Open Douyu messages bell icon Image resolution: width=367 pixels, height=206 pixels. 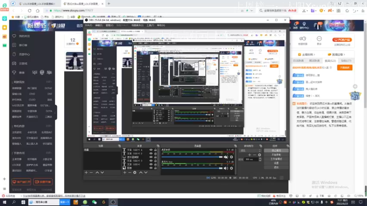(295, 25)
